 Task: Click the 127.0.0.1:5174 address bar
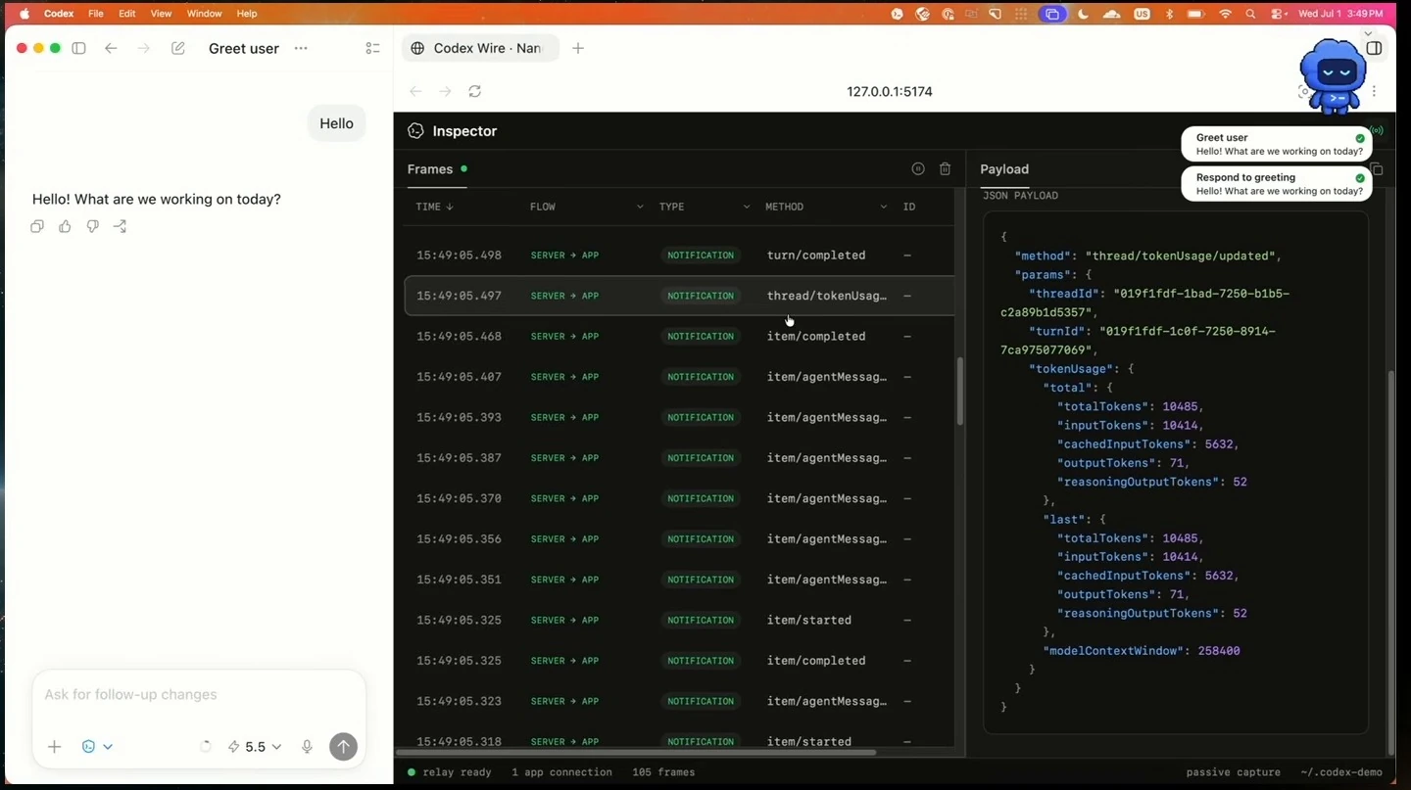coord(890,91)
